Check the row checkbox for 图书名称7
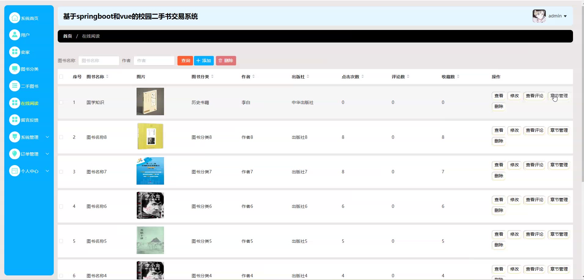 click(61, 172)
